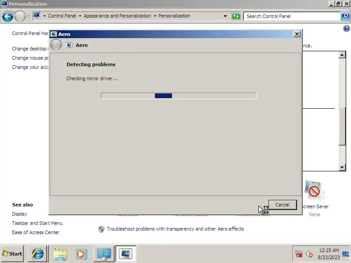Click network status tray icon
351x263 pixels.
[299, 254]
